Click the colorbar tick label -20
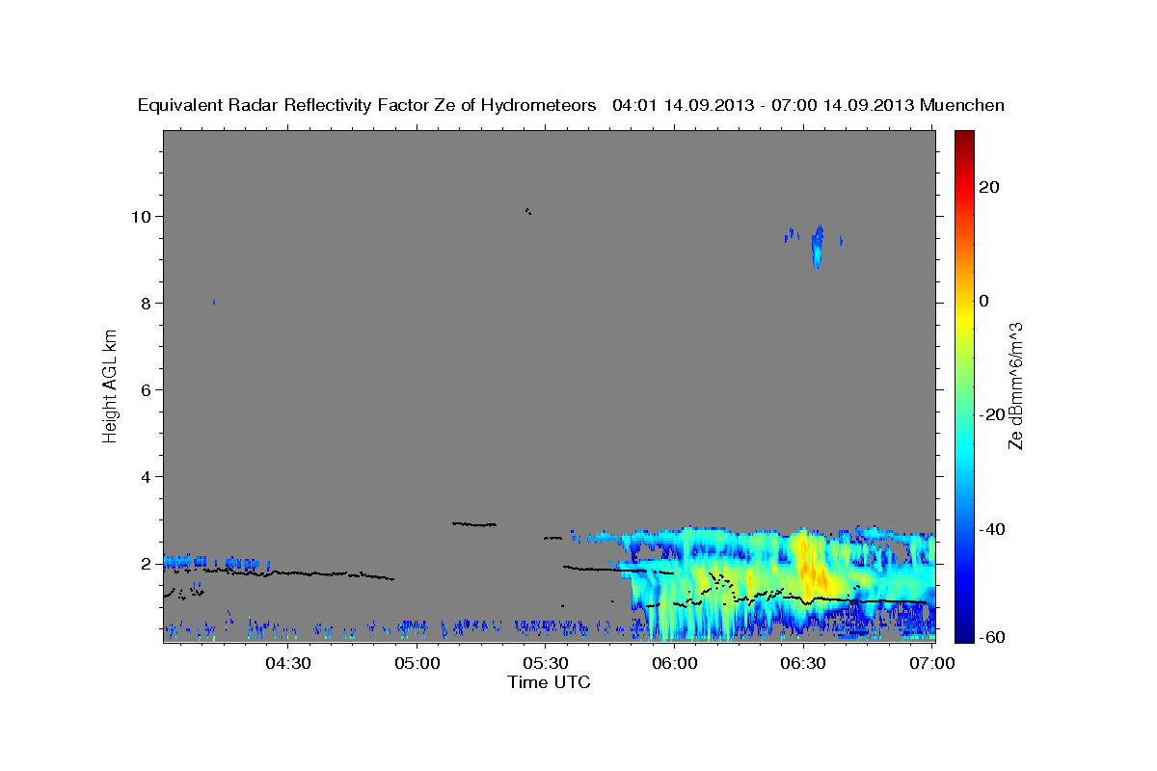 click(x=992, y=414)
